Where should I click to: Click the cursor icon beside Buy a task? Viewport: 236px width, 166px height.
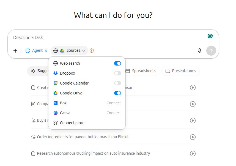tap(33, 121)
